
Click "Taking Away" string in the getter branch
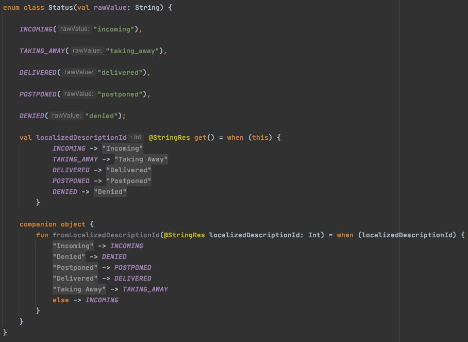(141, 159)
